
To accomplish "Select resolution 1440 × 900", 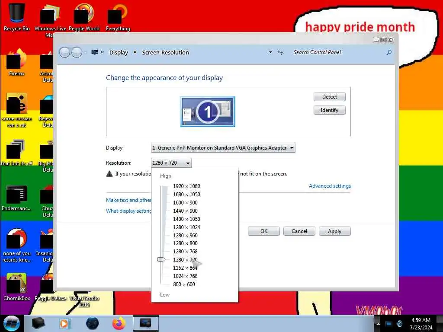I will (x=185, y=211).
